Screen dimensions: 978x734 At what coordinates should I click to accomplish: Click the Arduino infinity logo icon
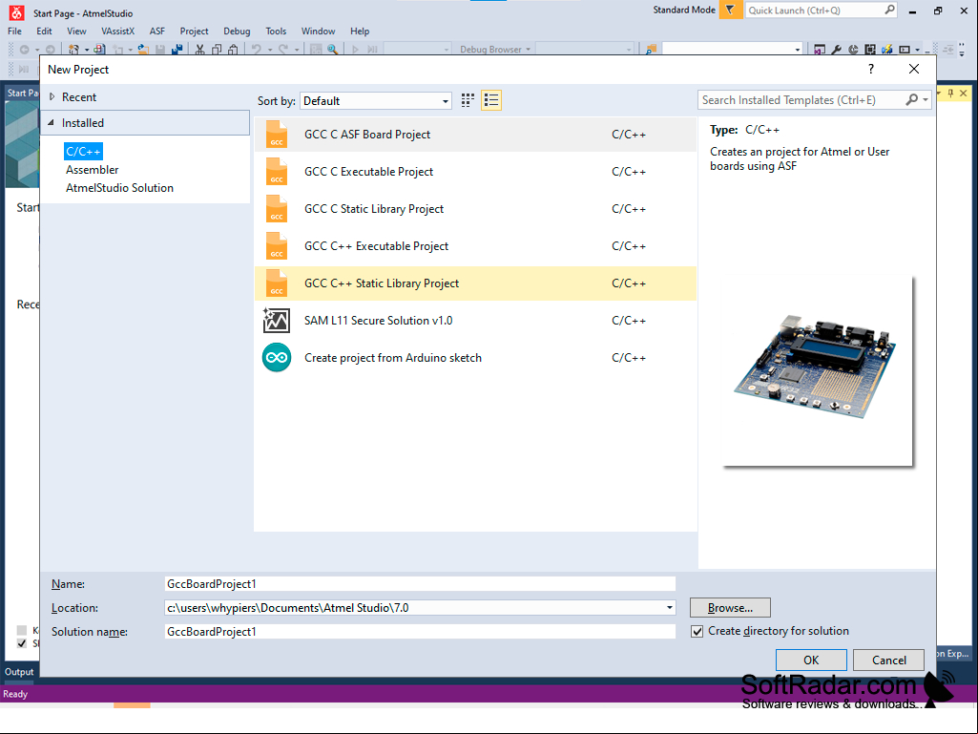pos(277,358)
